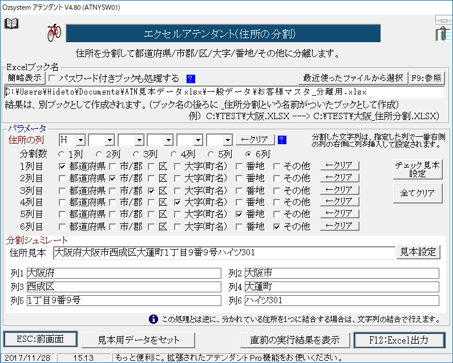The width and height of the screenshot is (453, 363).
Task: Click 住所見本 sample address field
Action: tap(224, 253)
